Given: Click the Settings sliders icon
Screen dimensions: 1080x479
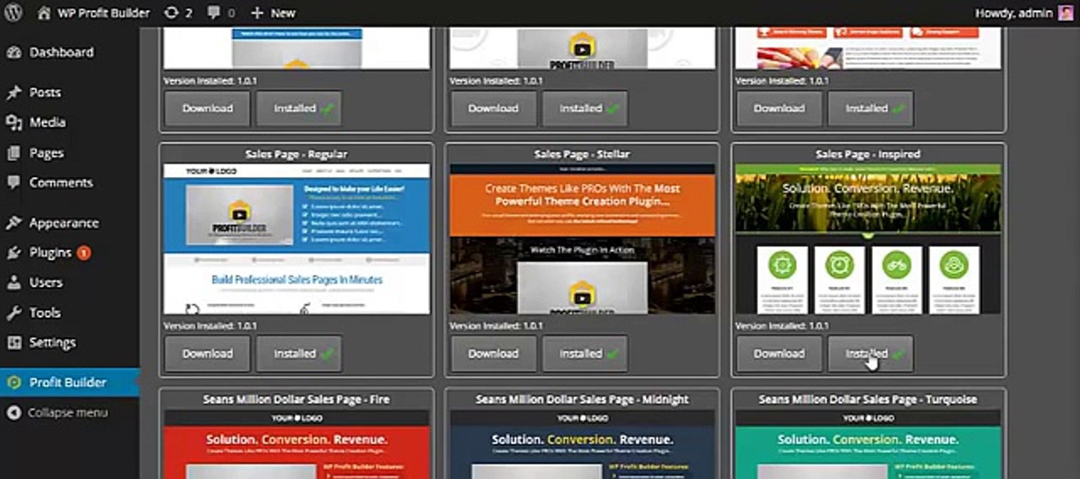Looking at the screenshot, I should (14, 343).
